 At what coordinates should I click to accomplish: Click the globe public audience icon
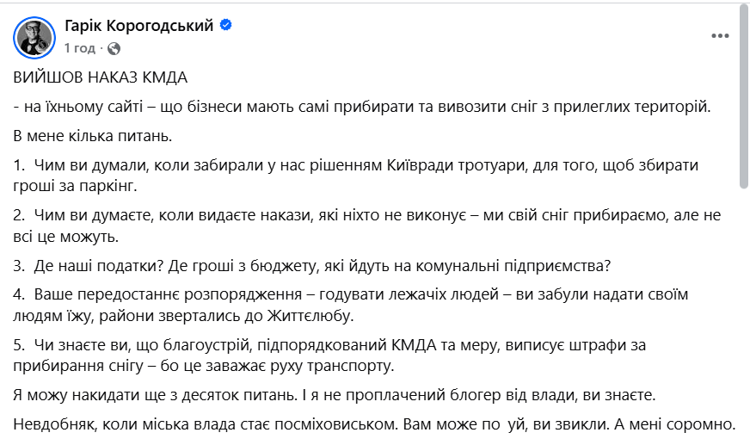(114, 47)
